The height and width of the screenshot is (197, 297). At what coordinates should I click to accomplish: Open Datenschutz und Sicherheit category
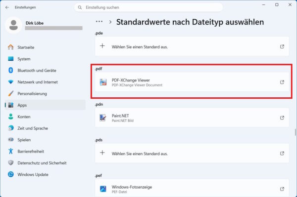45,162
